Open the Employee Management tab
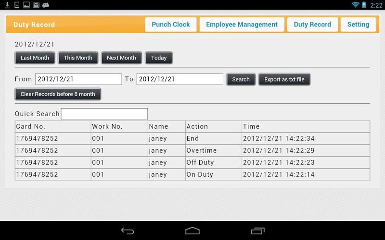This screenshot has height=240, width=385. (x=242, y=24)
